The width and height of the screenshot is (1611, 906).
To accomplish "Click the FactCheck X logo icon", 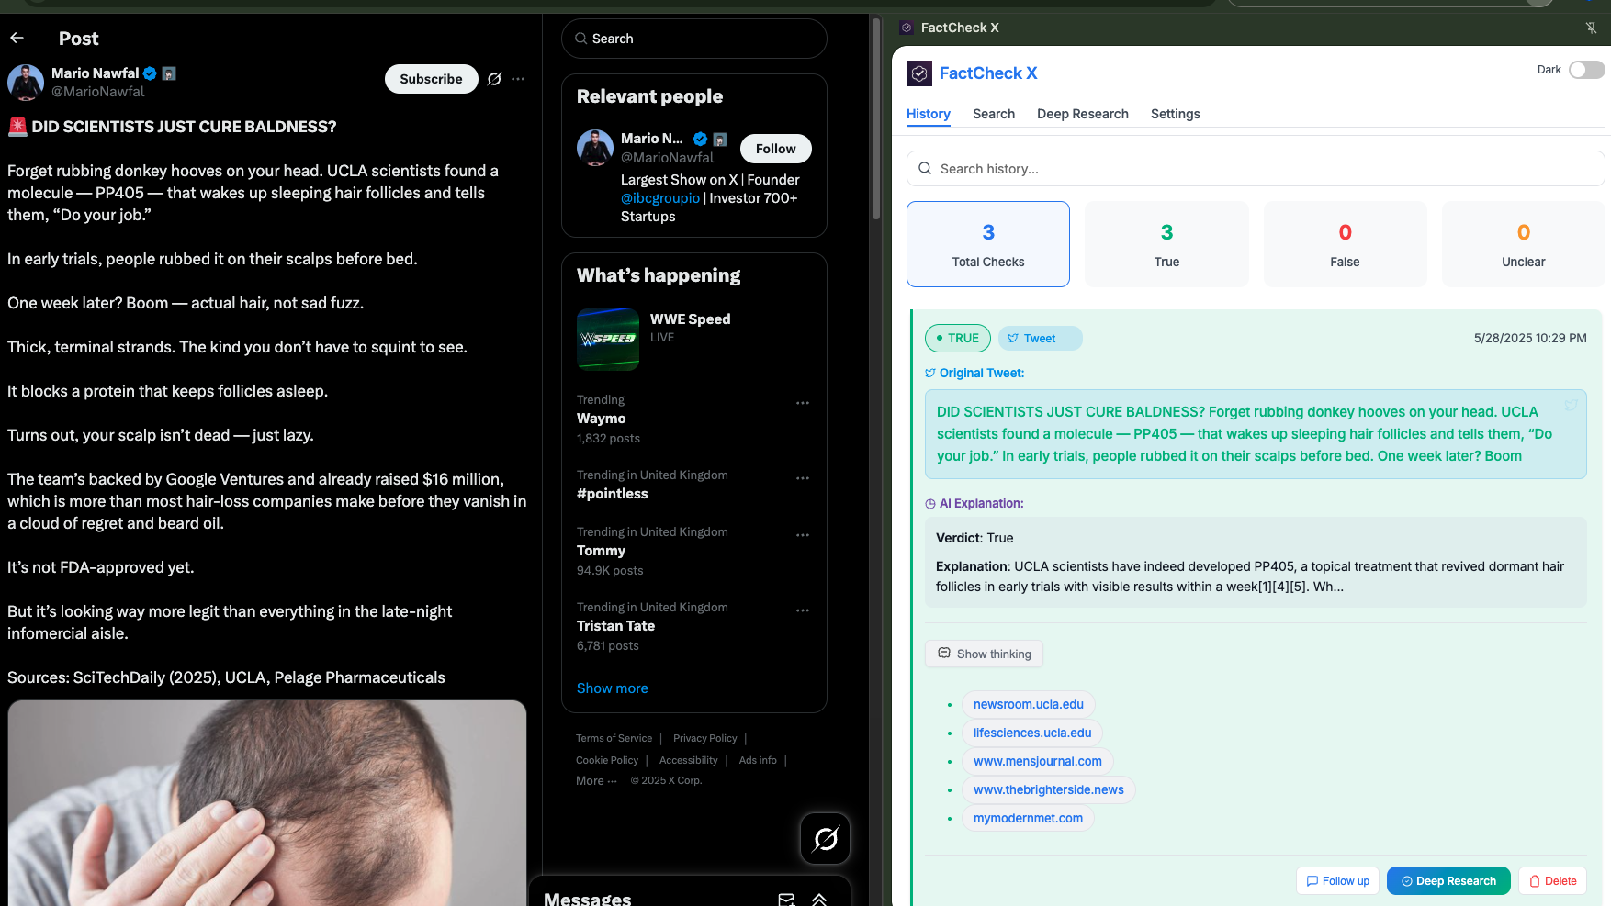I will 919,73.
